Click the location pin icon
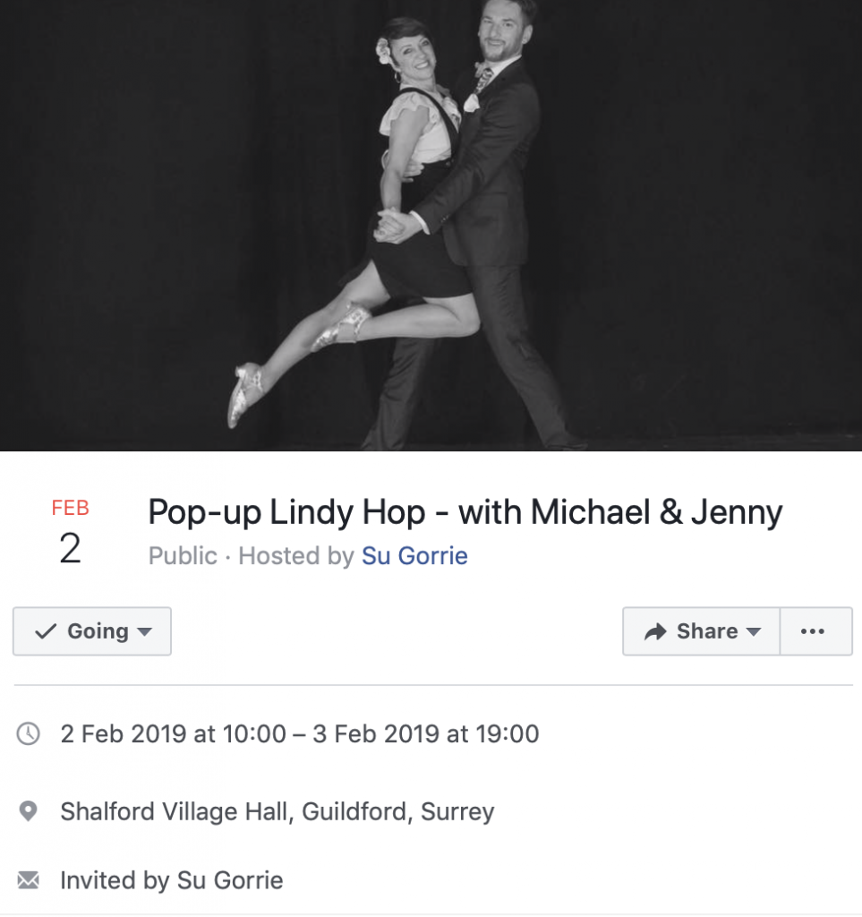 tap(28, 811)
